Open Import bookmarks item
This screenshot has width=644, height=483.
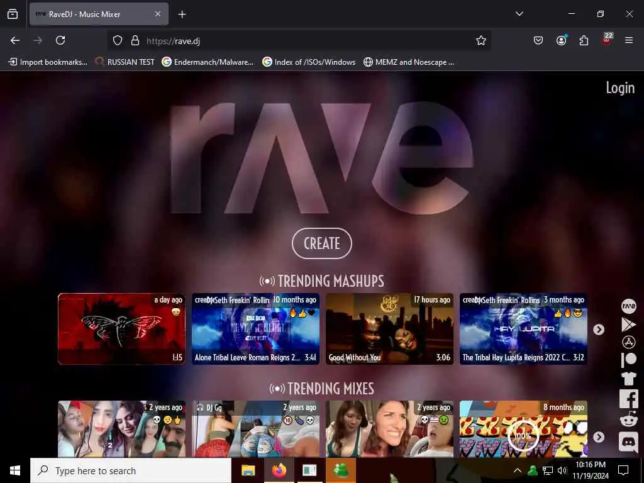pos(48,62)
